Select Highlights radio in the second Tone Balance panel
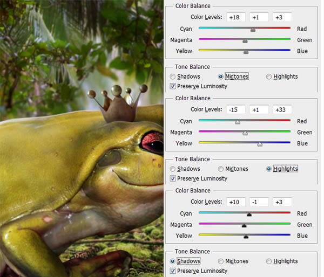Screen dimensions: 324x277 269,169
